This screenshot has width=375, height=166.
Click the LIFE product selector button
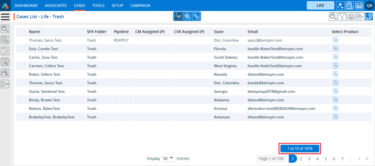(x=320, y=5)
